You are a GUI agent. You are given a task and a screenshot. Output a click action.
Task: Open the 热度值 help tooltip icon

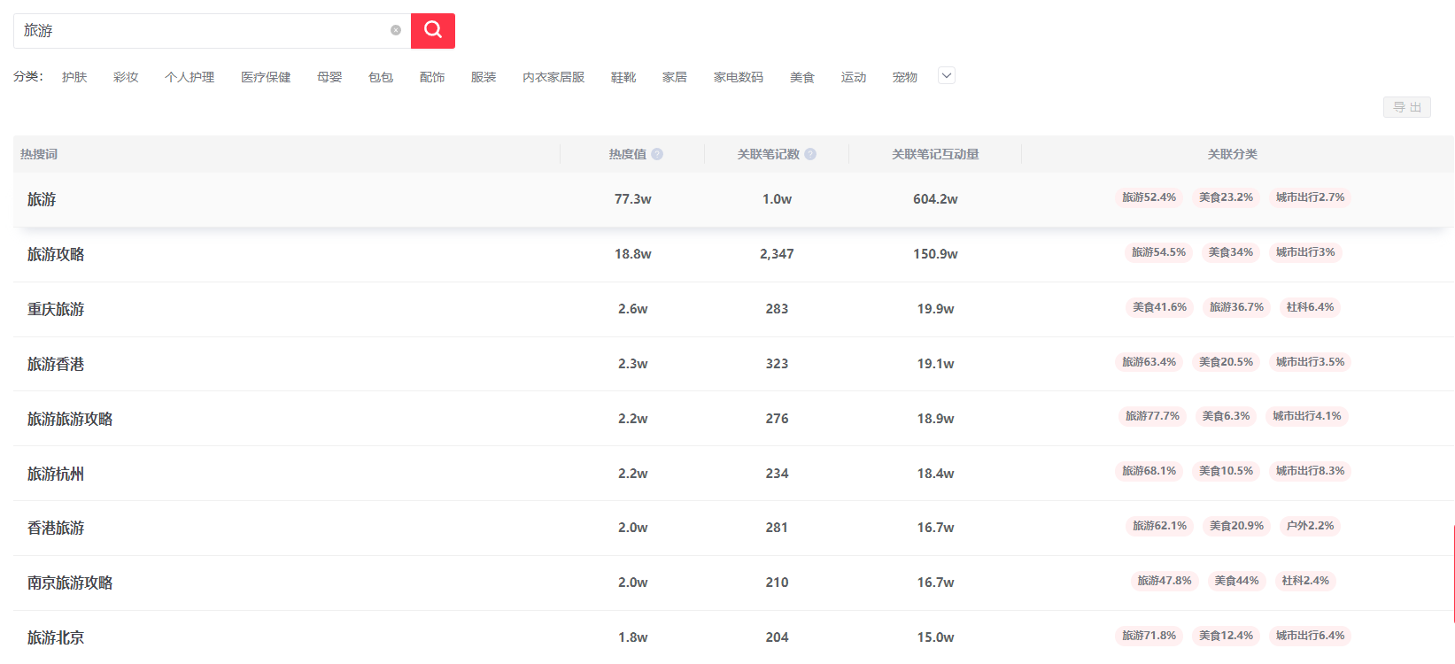pyautogui.click(x=657, y=154)
